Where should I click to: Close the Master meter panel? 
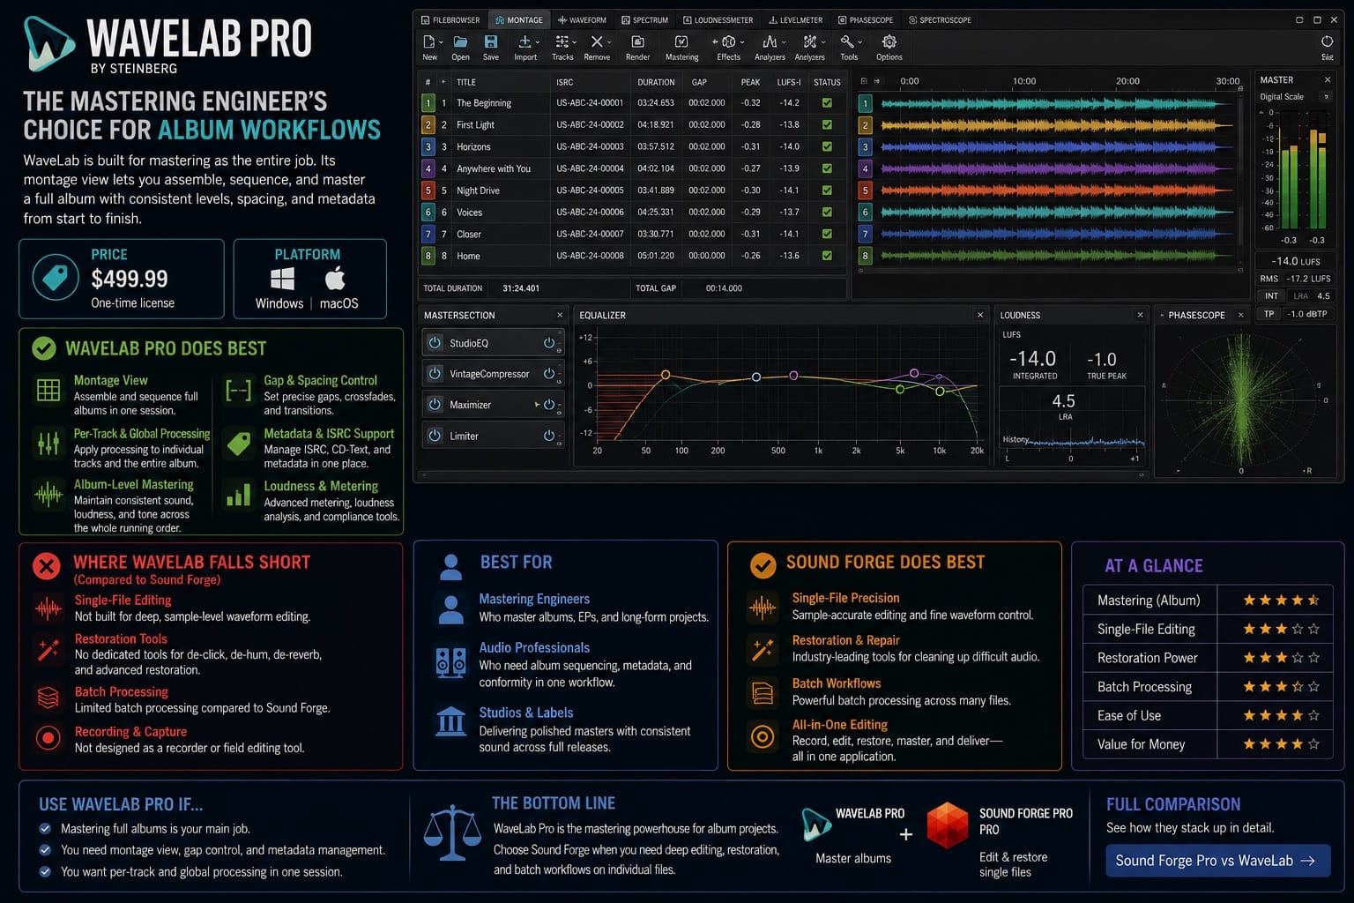1328,80
